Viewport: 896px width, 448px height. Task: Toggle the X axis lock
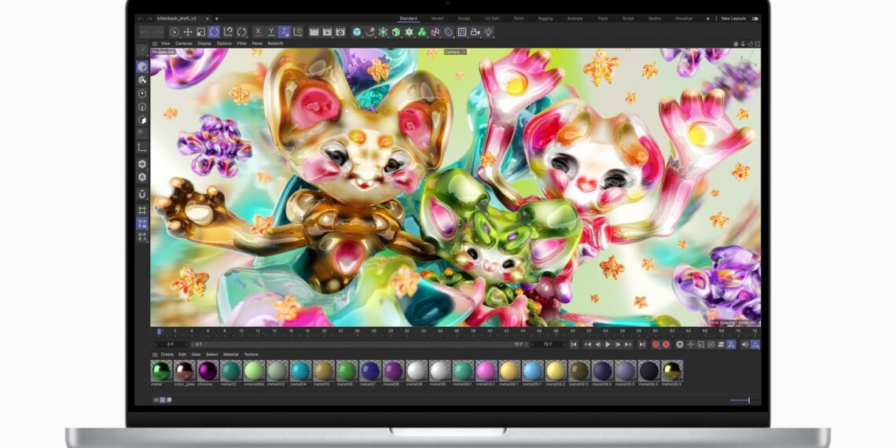tap(259, 32)
